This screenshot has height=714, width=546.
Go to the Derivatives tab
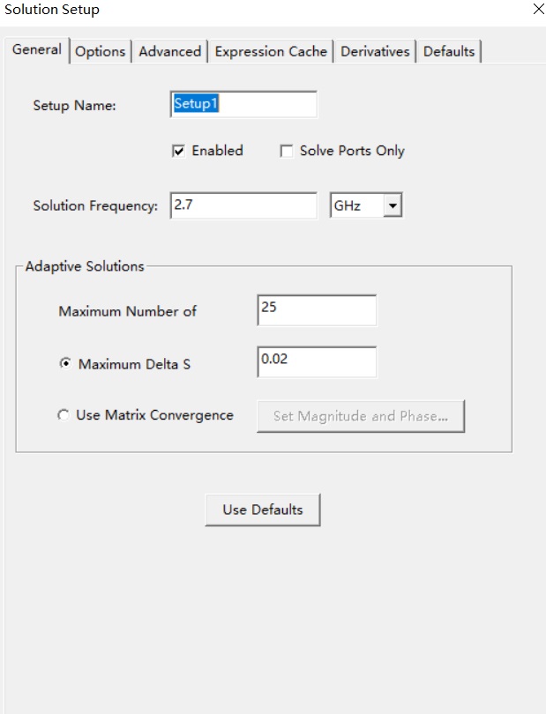tap(375, 51)
